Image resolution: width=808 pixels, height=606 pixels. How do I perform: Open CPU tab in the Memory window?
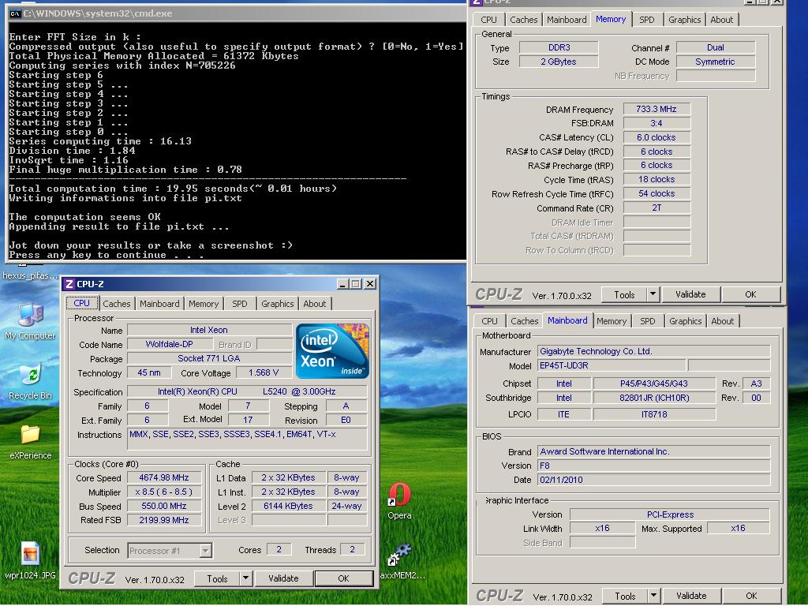pos(488,20)
